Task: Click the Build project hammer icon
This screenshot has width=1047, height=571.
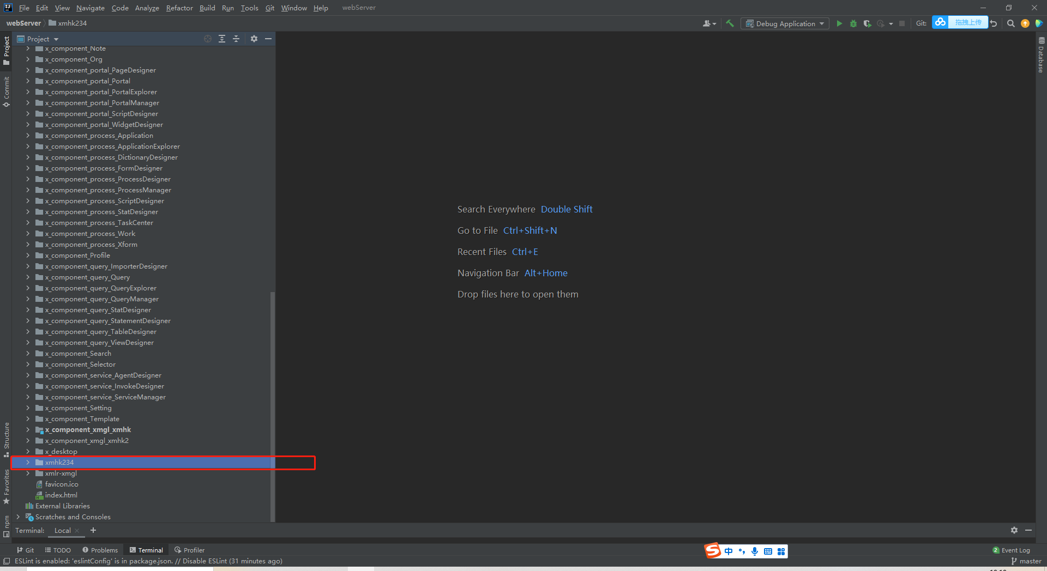Action: (x=730, y=23)
